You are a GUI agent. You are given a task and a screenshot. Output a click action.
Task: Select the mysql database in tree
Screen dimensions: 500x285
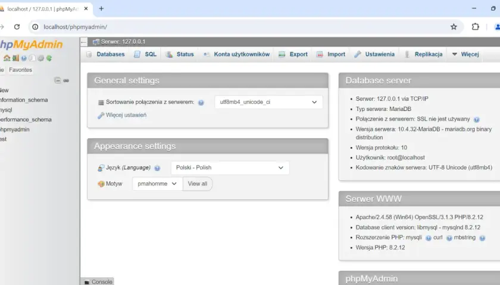(x=6, y=110)
